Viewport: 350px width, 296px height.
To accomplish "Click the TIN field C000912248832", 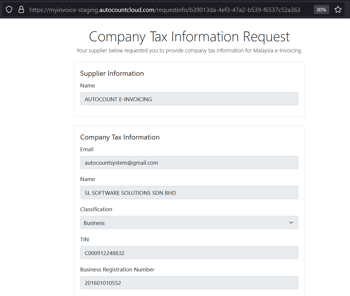I will coord(189,253).
